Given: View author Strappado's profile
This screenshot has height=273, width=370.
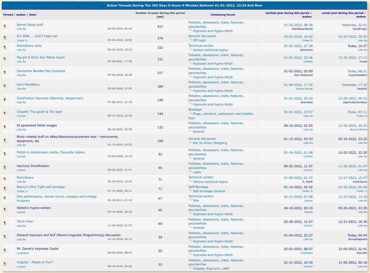Looking at the screenshot, I should pos(23,201).
